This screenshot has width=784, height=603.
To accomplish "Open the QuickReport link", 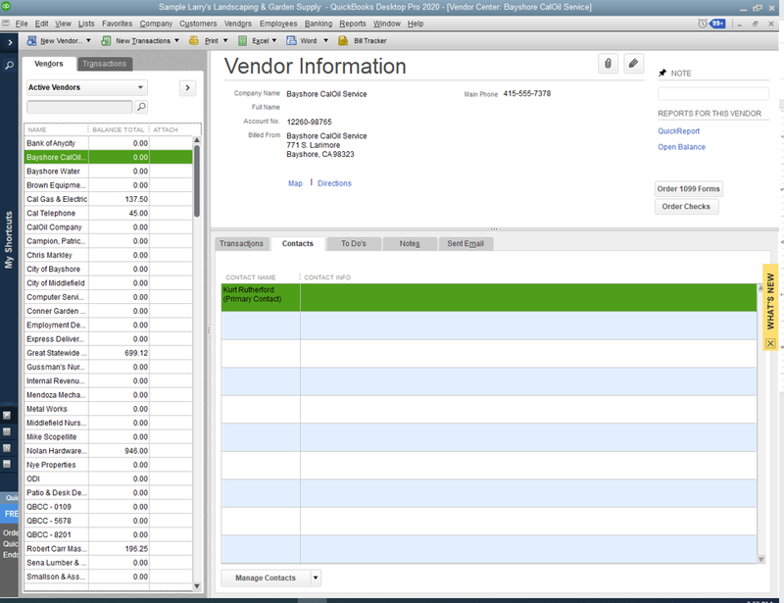I will [x=678, y=131].
